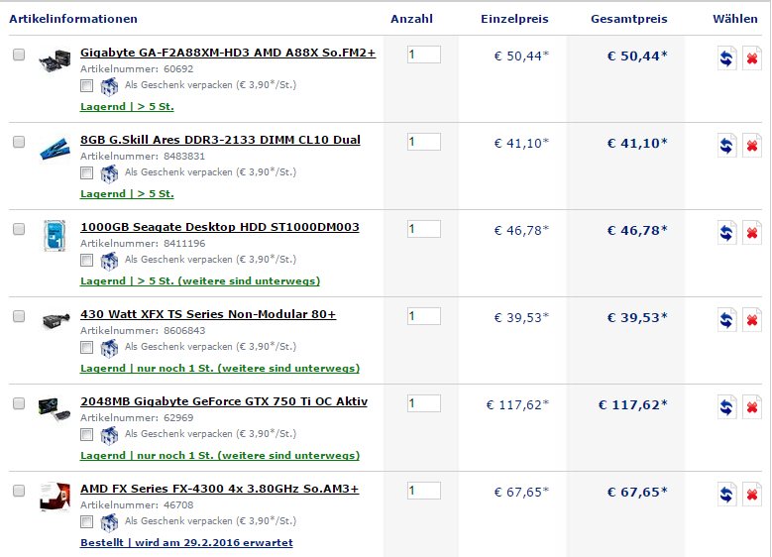Focus quantity field for AMD FX-4300
Viewport: 772px width, 557px height.
click(x=423, y=491)
